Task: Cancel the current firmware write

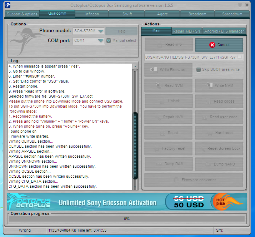Action: (219, 45)
